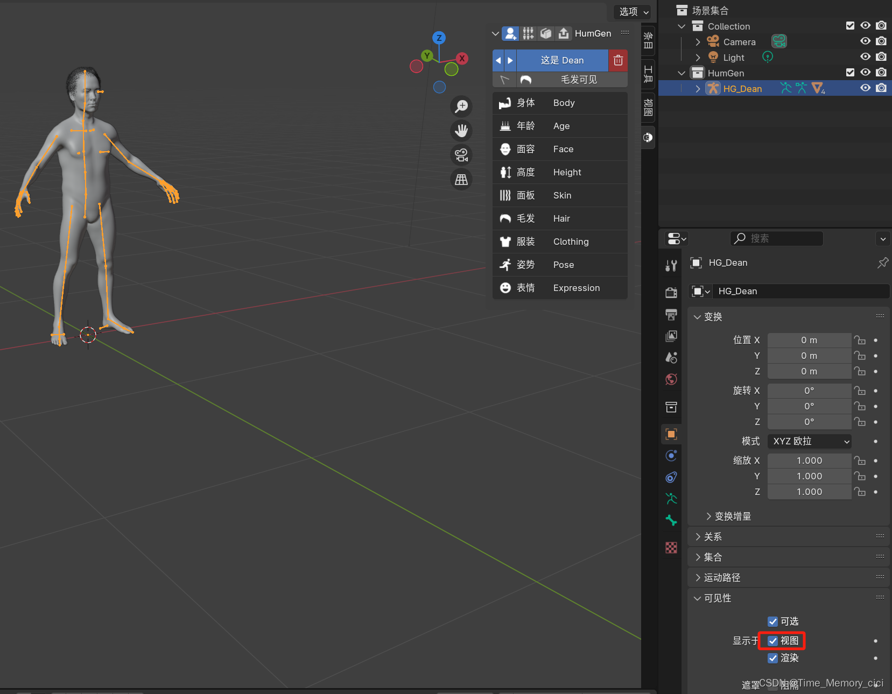
Task: Expand the 关系 relations panel
Action: point(698,537)
